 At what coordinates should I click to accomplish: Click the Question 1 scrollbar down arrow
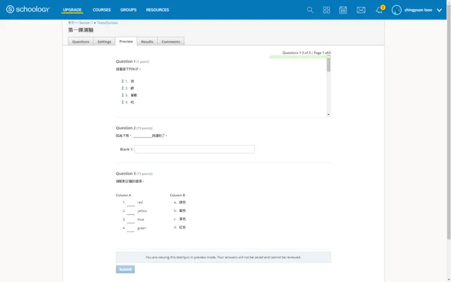pyautogui.click(x=328, y=115)
